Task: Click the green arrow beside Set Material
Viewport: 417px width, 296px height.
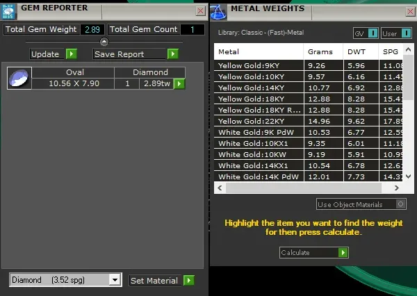Action: click(x=189, y=280)
